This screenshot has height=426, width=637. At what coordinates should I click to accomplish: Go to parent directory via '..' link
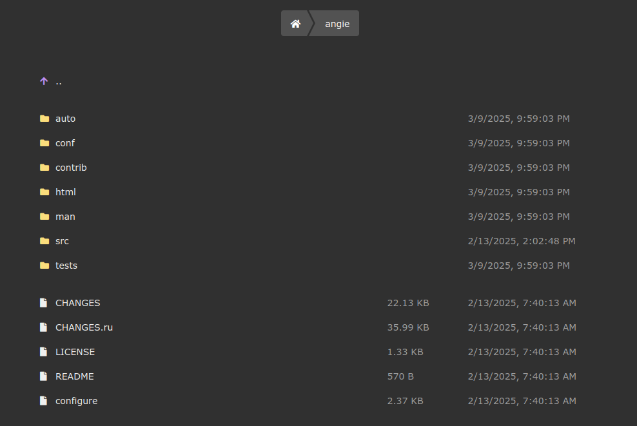click(x=59, y=82)
